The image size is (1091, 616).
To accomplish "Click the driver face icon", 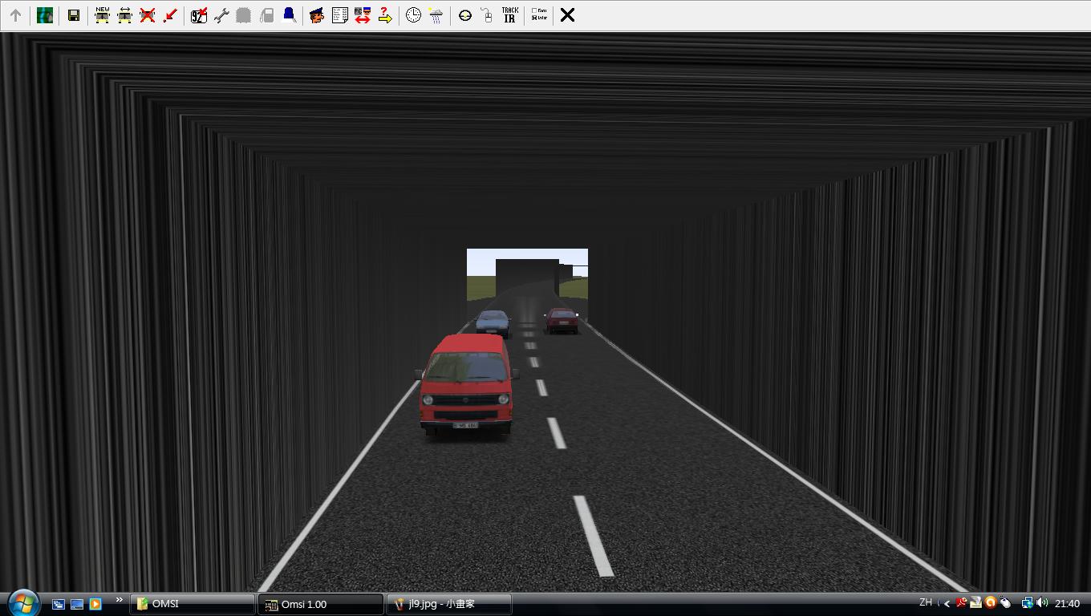I will click(x=317, y=15).
